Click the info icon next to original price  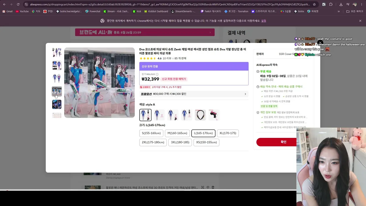157,74
